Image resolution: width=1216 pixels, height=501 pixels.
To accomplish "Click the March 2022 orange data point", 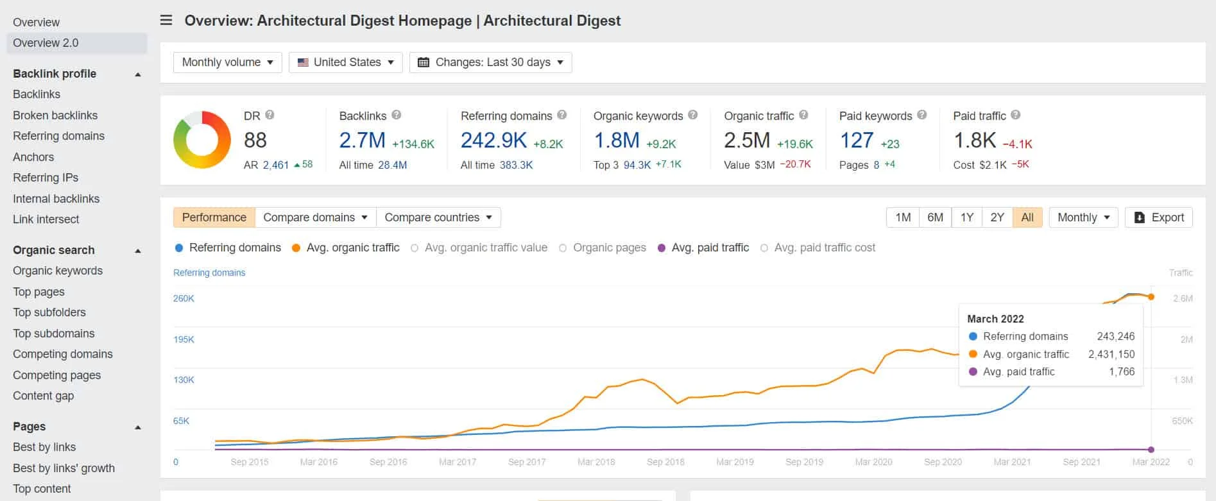I will tap(1151, 297).
